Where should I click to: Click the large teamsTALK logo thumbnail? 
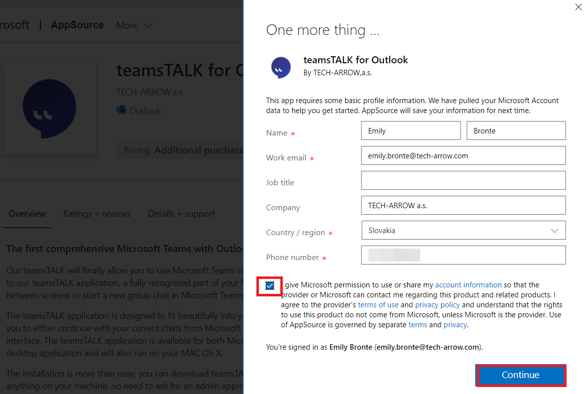50,109
